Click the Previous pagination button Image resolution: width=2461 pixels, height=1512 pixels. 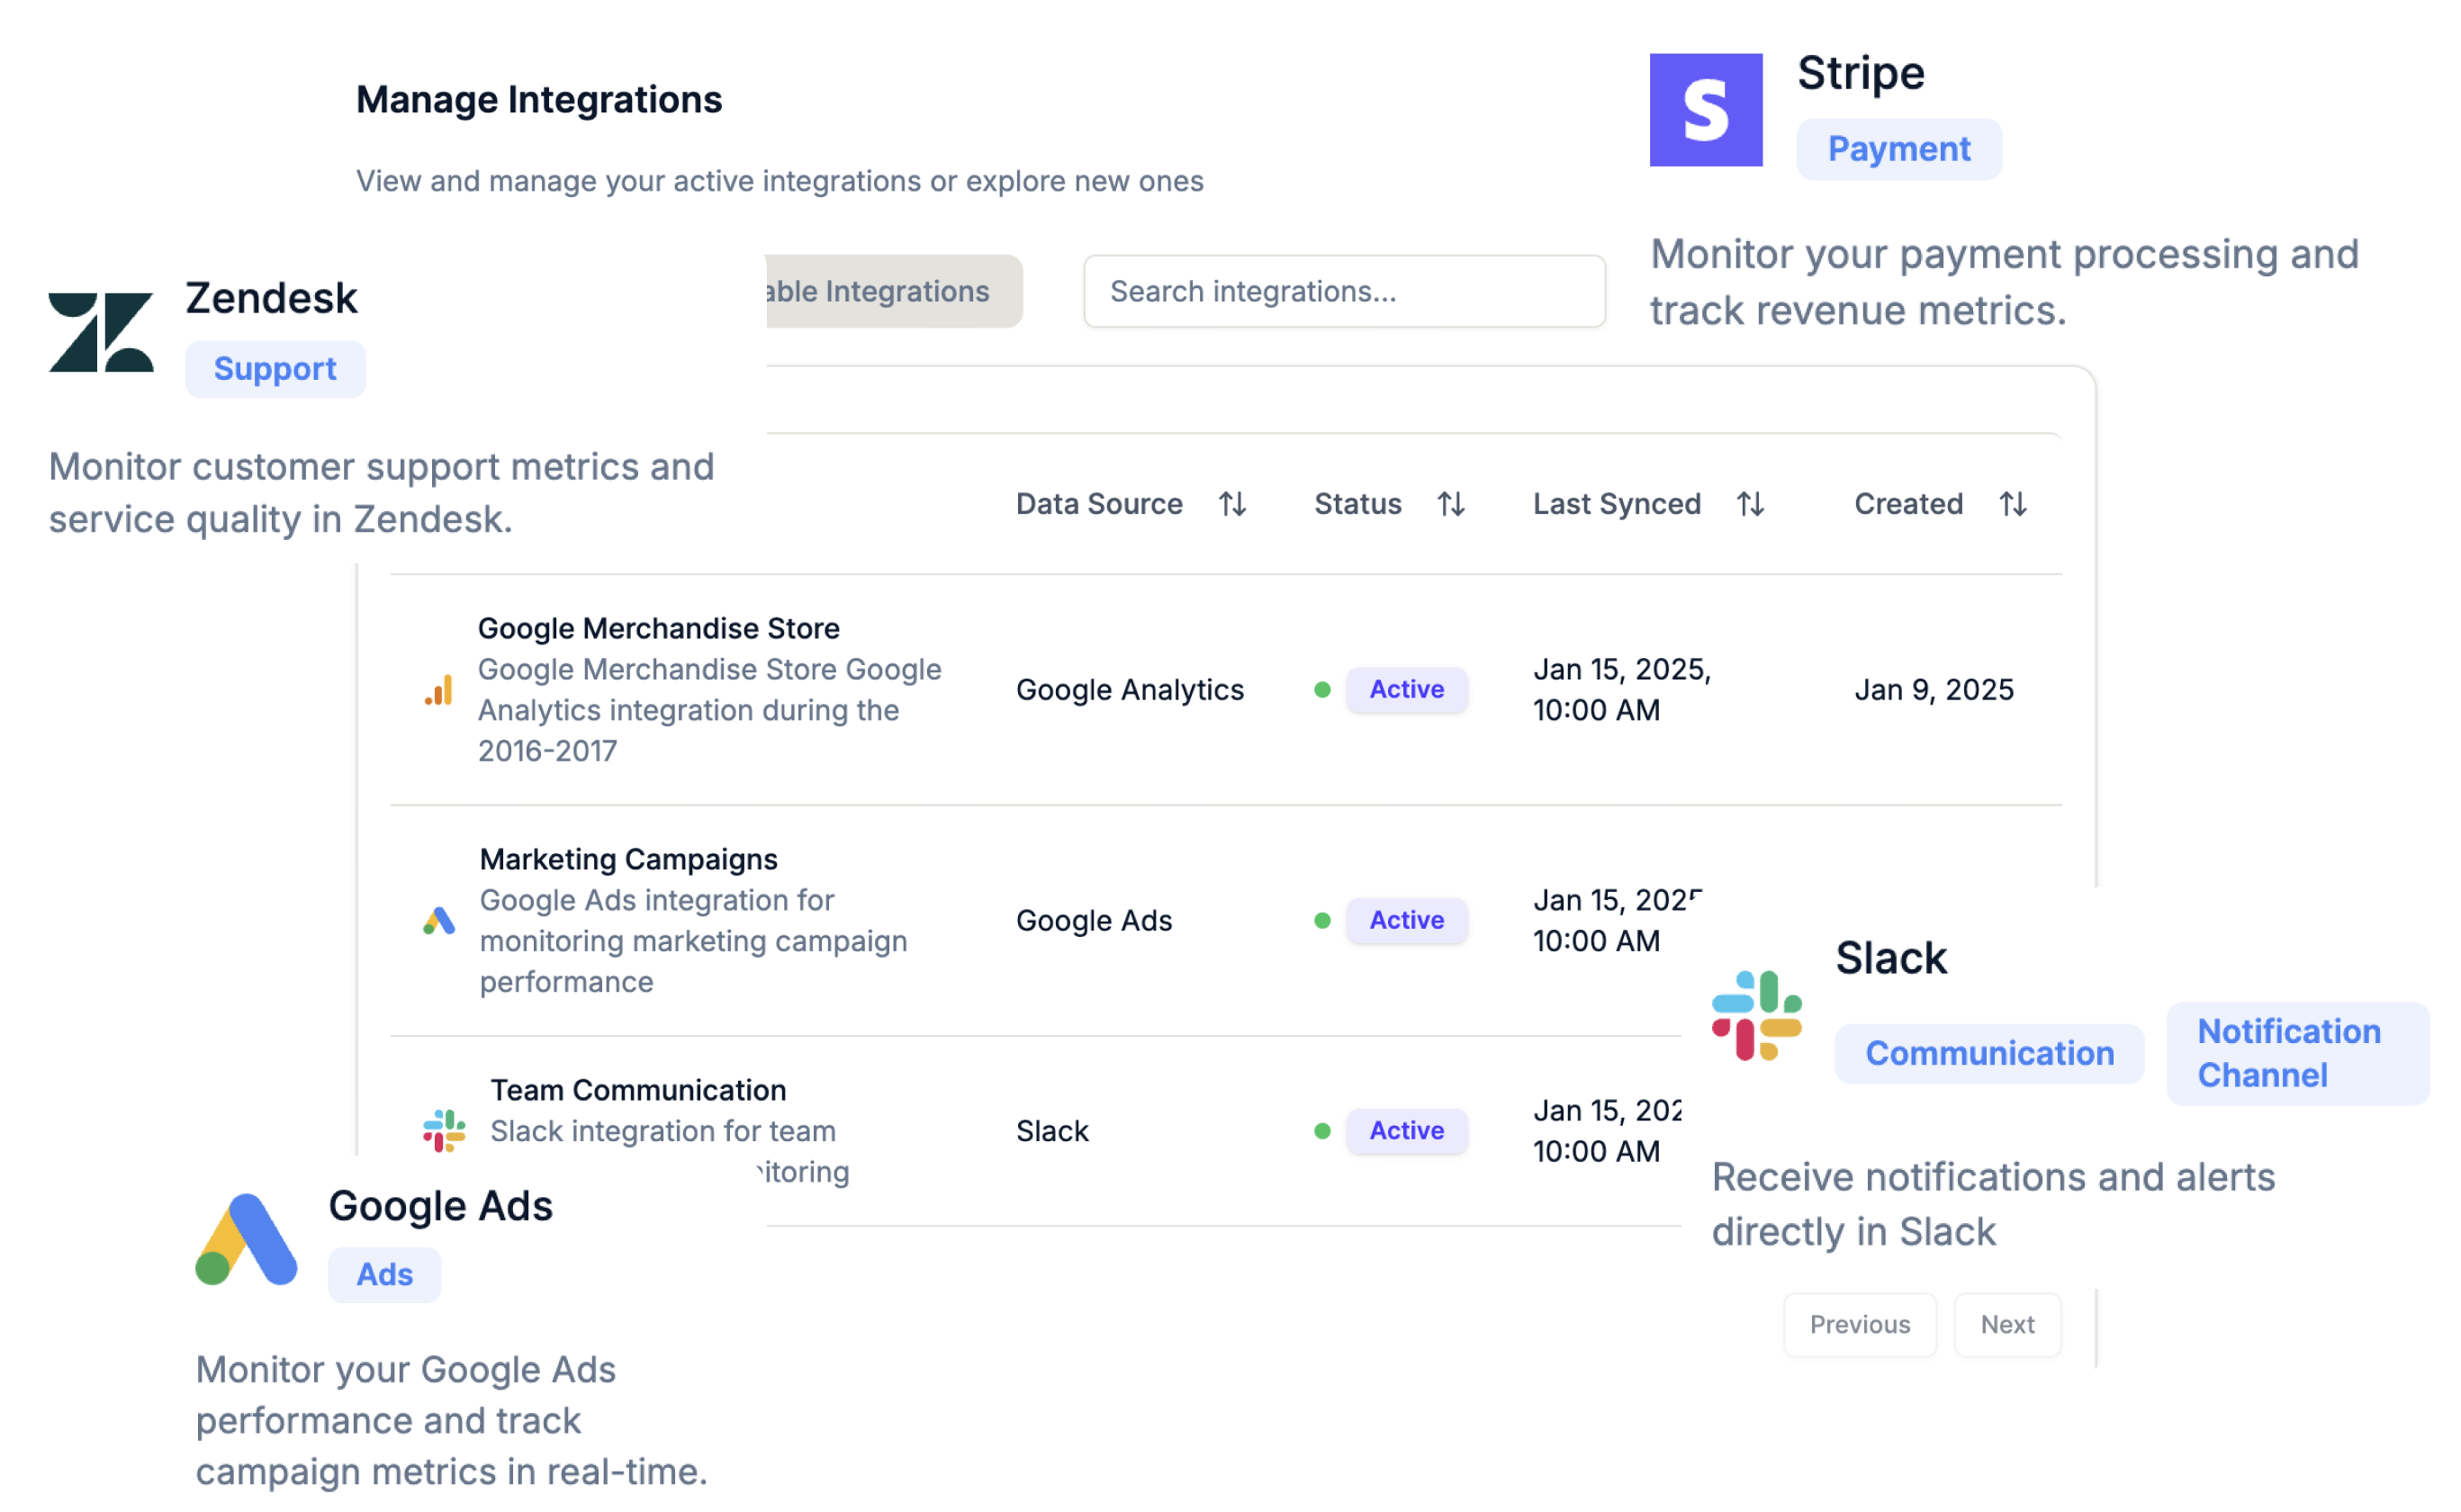tap(1858, 1324)
